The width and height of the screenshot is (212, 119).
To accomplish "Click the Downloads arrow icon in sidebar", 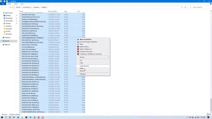I will pyautogui.click(x=4, y=18).
